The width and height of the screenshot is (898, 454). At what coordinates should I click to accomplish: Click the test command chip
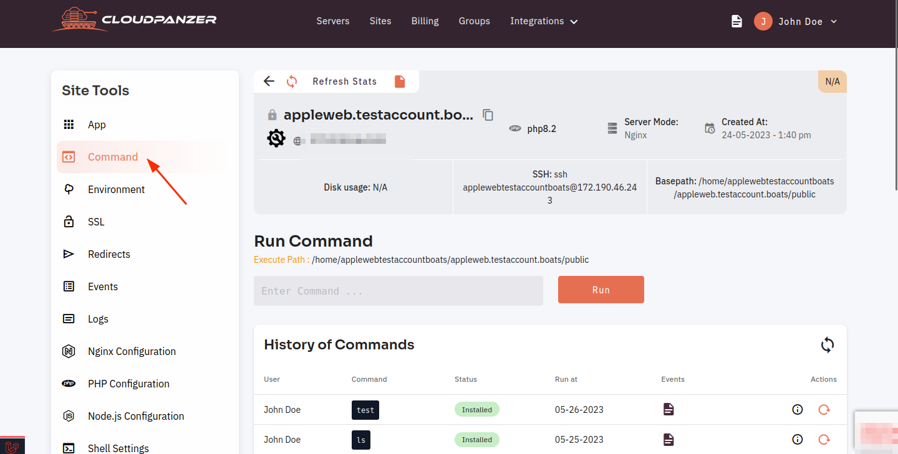[x=365, y=410]
